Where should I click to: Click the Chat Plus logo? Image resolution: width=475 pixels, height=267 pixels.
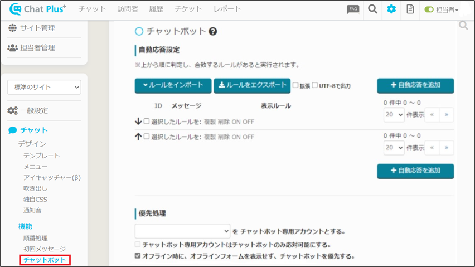coord(38,9)
